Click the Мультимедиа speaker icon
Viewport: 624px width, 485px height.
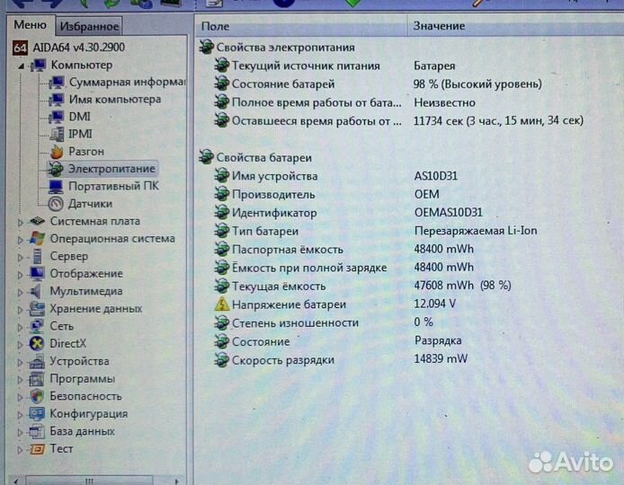tap(36, 291)
